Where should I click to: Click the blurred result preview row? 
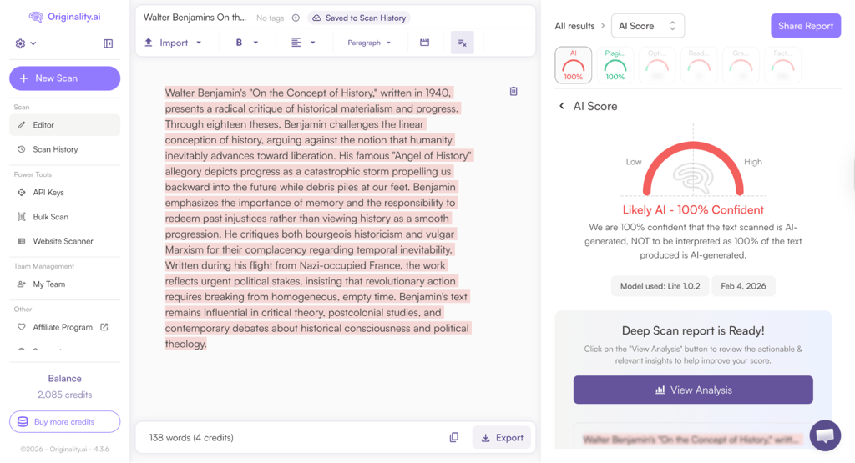(692, 439)
